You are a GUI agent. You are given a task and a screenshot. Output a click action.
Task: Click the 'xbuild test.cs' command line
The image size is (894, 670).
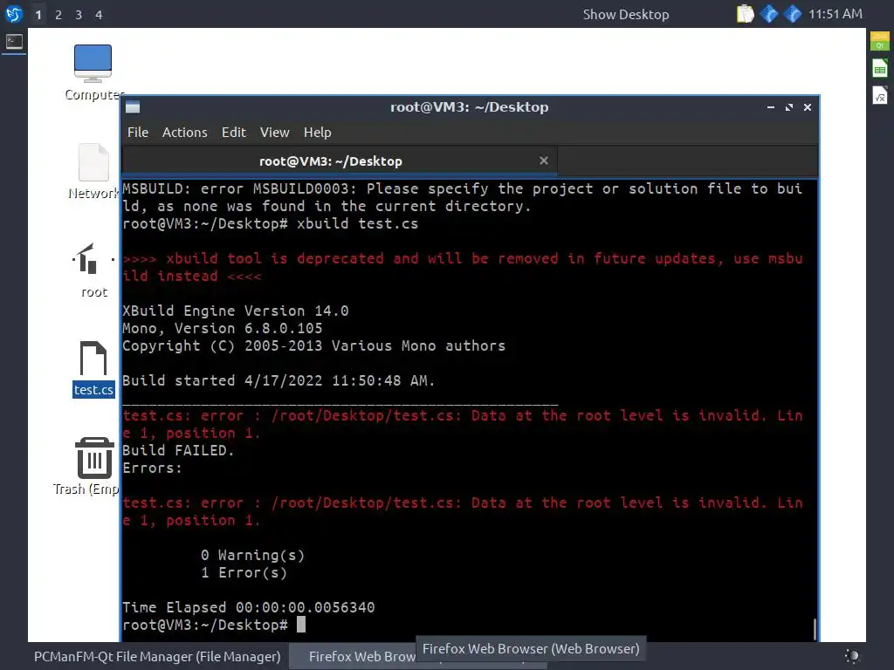[x=271, y=224]
